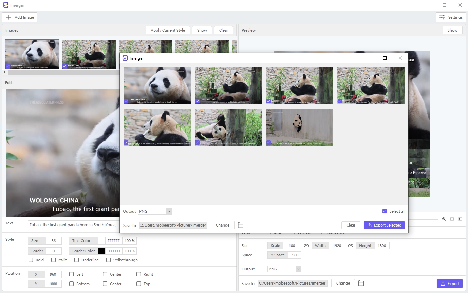Image resolution: width=468 pixels, height=293 pixels.
Task: Click Show in the Preview panel
Action: coord(452,30)
